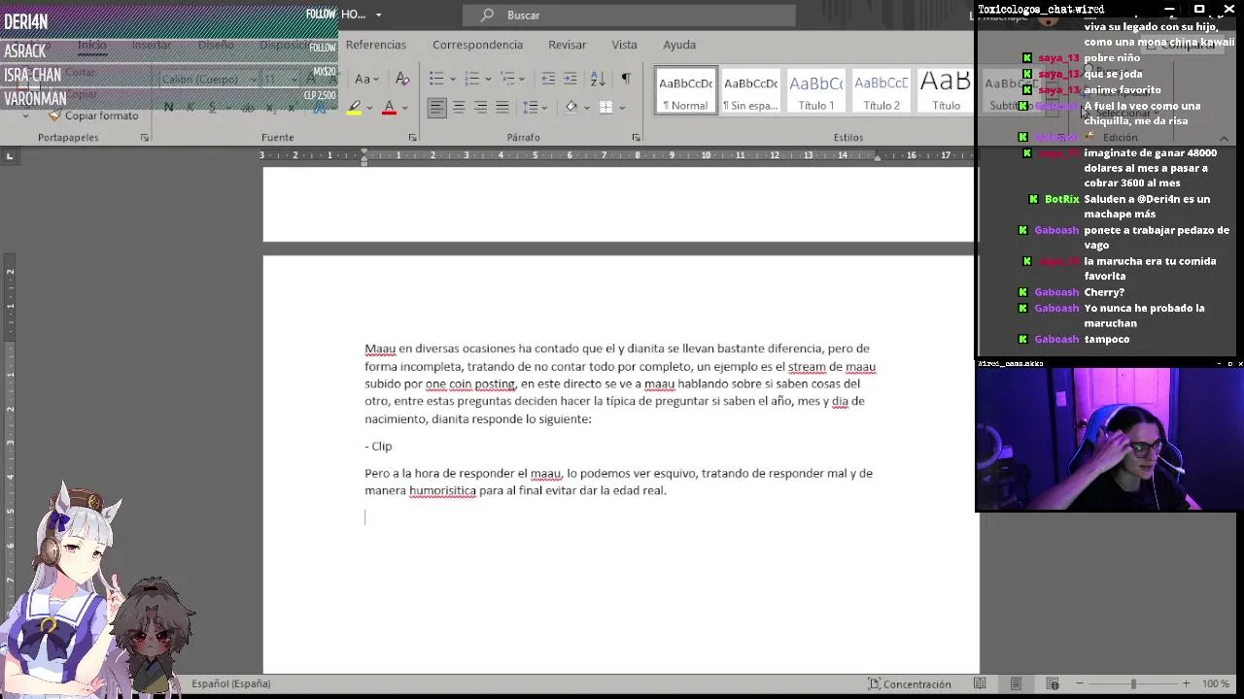Click Copiar formato button

click(x=93, y=116)
